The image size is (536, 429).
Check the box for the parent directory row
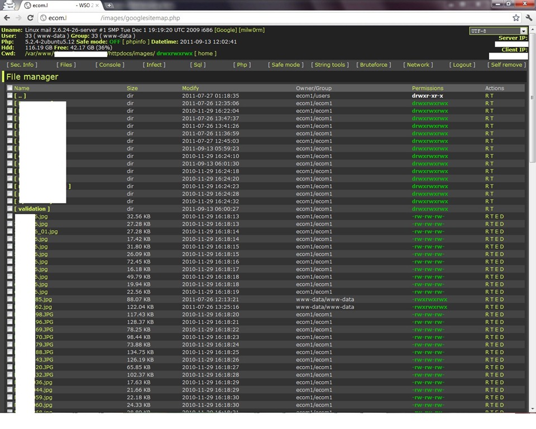(9, 96)
